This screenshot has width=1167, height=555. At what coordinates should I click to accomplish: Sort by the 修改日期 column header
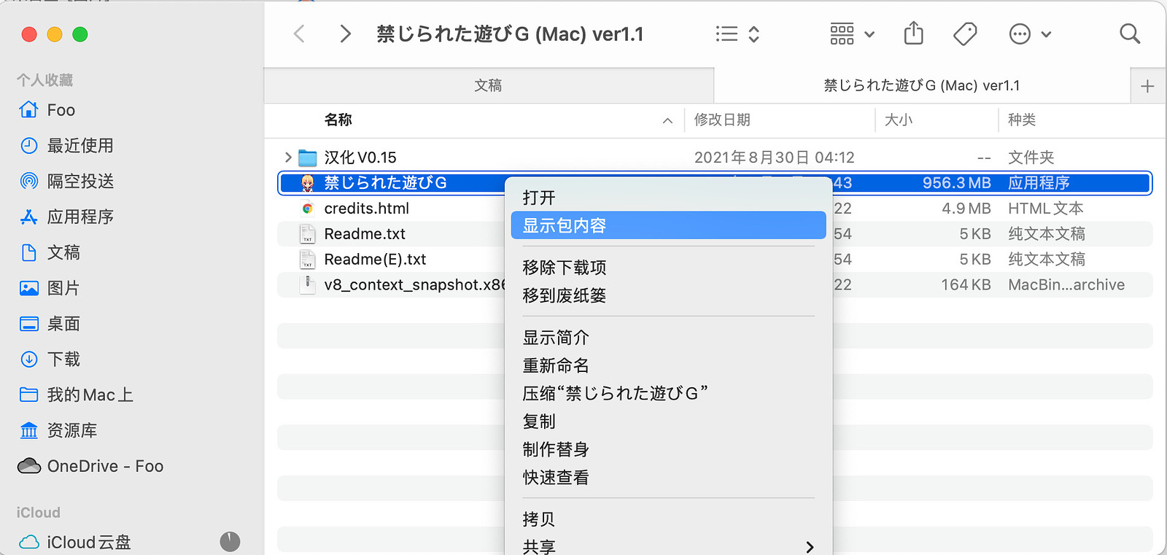pyautogui.click(x=722, y=120)
